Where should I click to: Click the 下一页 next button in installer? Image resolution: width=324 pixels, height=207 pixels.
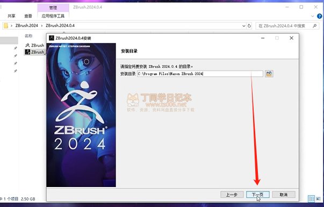pyautogui.click(x=258, y=195)
